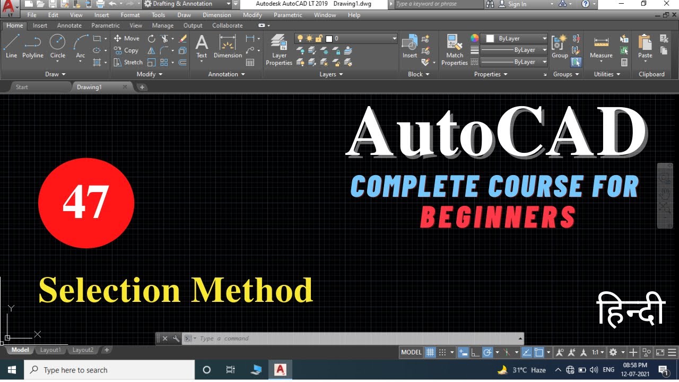This screenshot has height=382, width=679.
Task: Select the Line tool
Action: pos(11,46)
